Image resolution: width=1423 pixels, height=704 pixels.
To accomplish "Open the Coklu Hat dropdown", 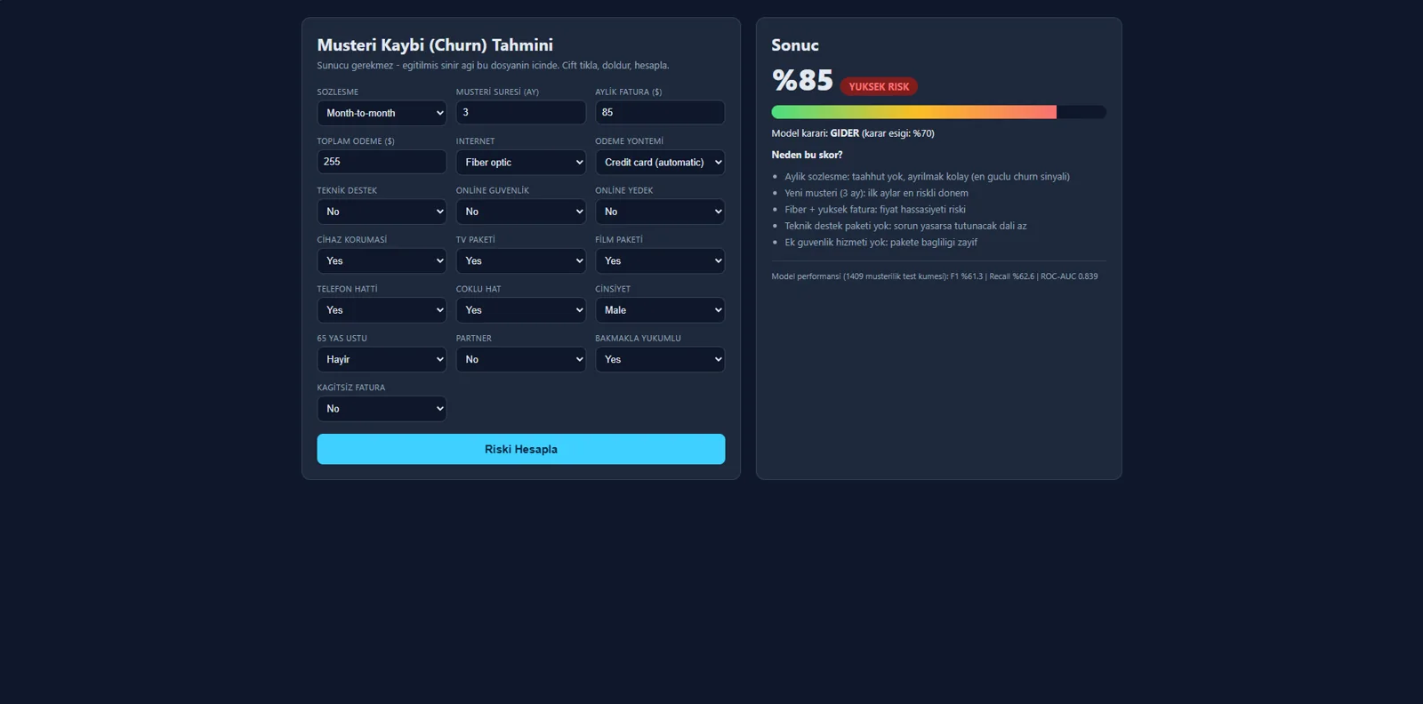I will pos(520,310).
